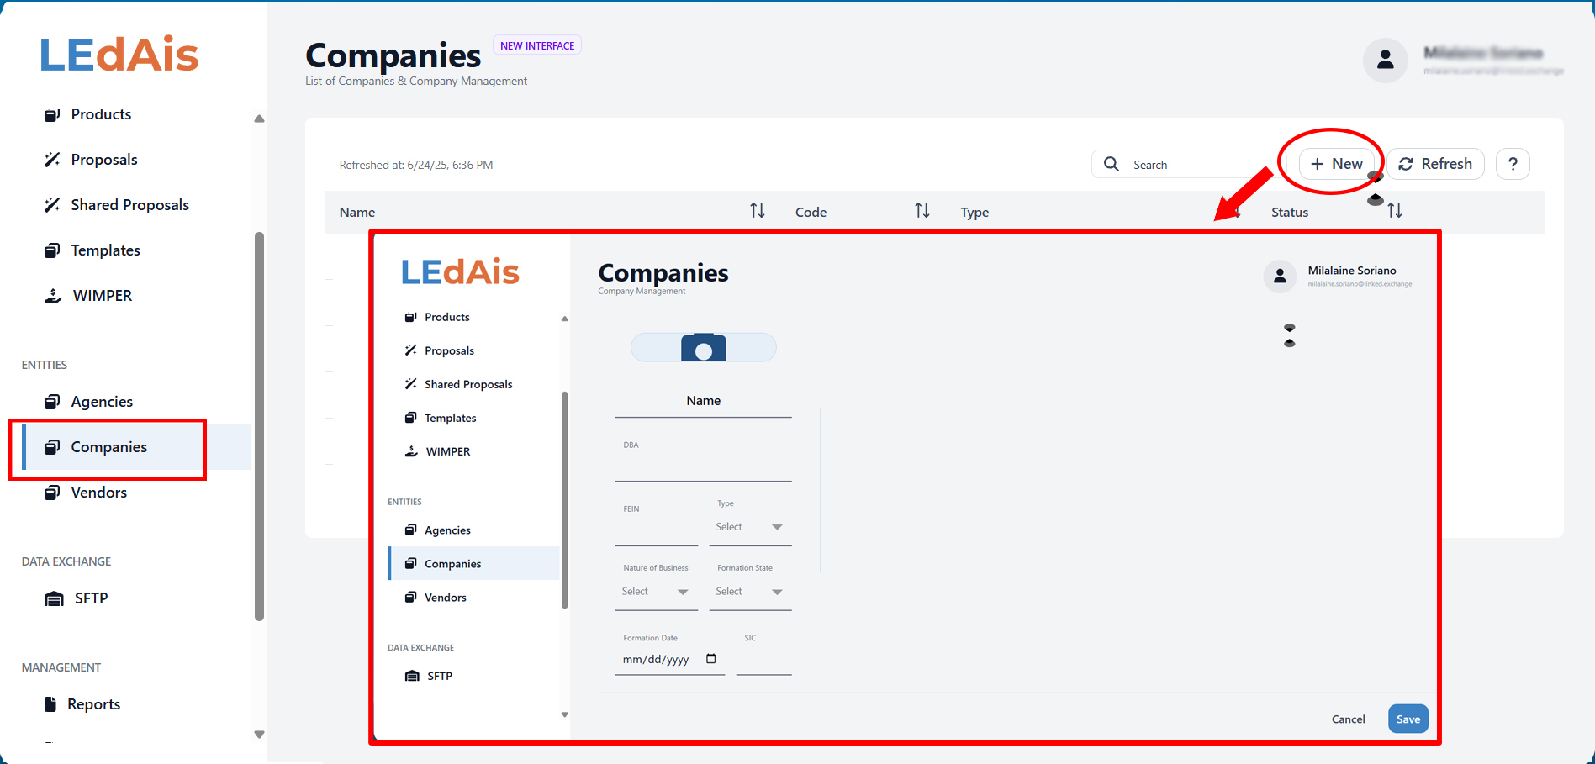The width and height of the screenshot is (1595, 764).
Task: Click the NEW INTERFACE badge
Action: point(537,45)
